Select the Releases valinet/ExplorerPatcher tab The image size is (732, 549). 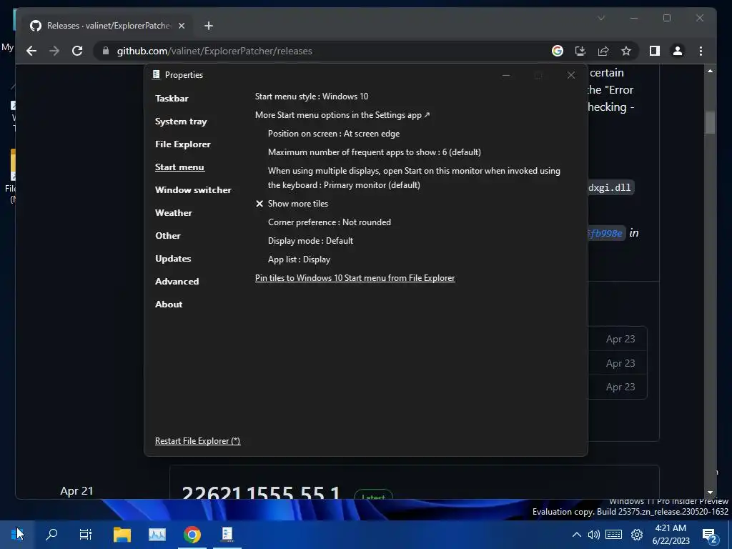click(109, 26)
